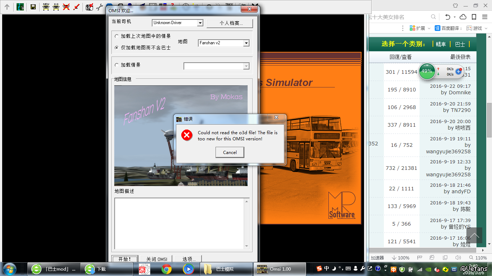
Task: Click Cancel in the error dialog
Action: coord(230,152)
